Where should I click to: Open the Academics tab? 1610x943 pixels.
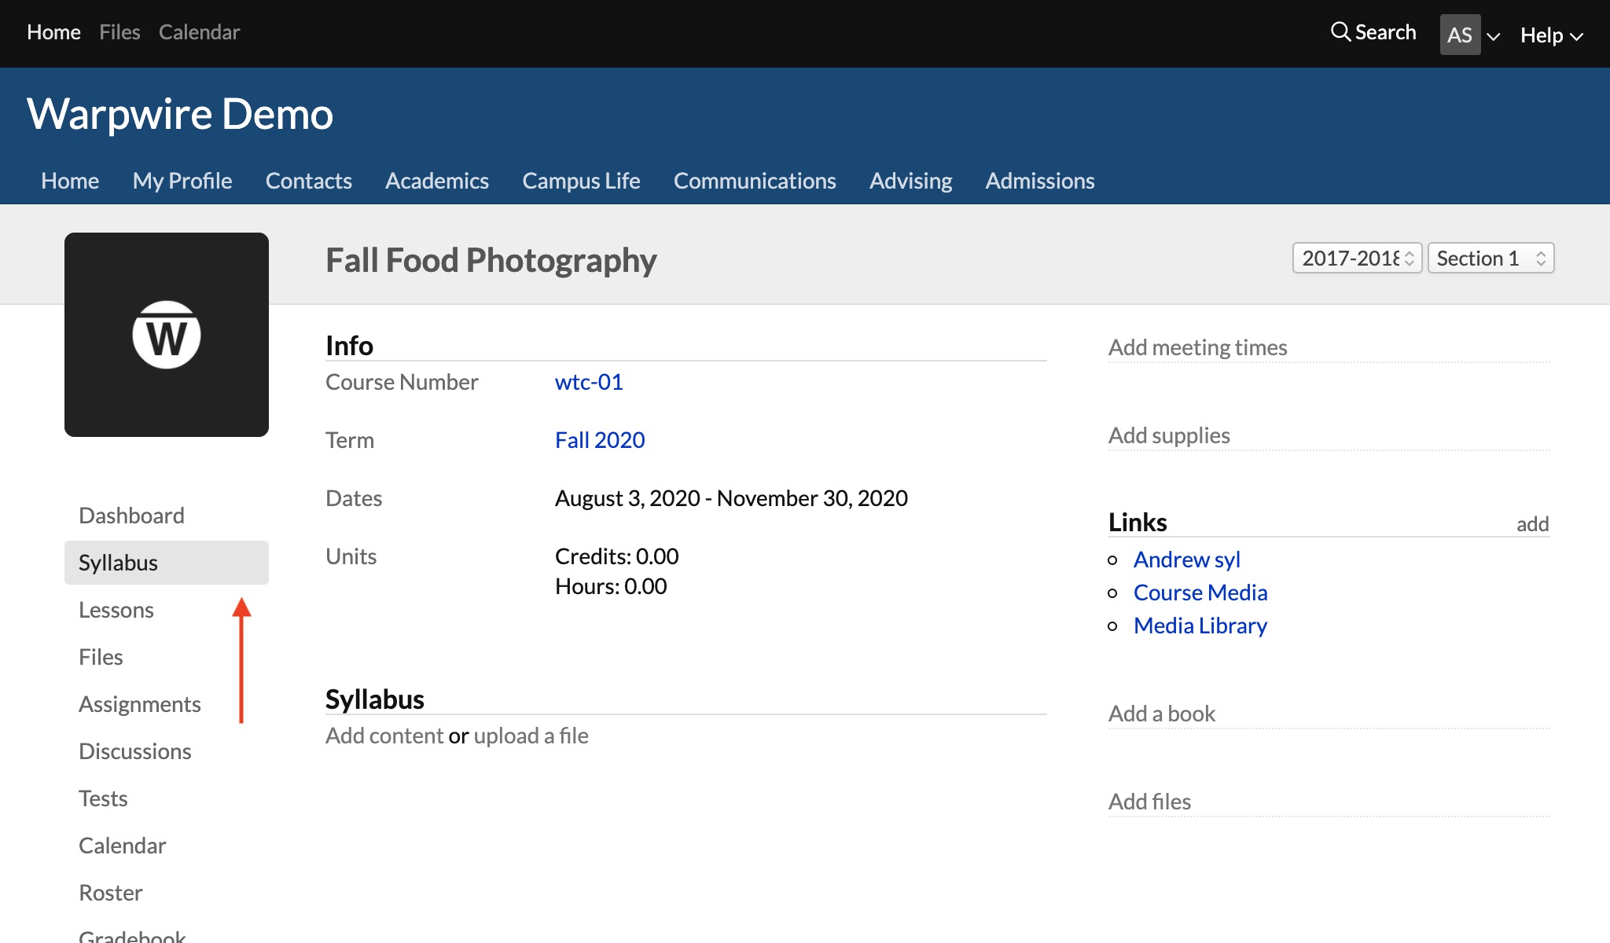[x=437, y=181]
